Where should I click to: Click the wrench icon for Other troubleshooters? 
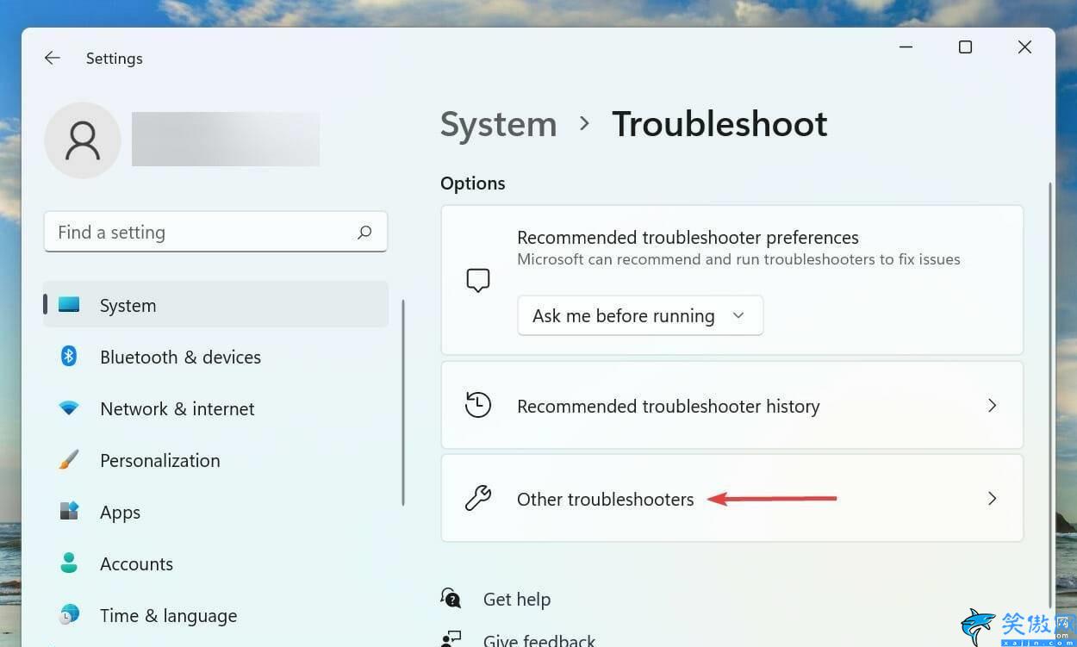[477, 498]
